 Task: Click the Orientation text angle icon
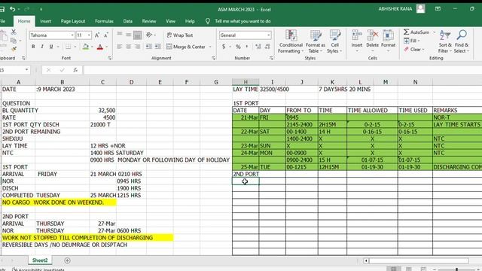(x=149, y=35)
